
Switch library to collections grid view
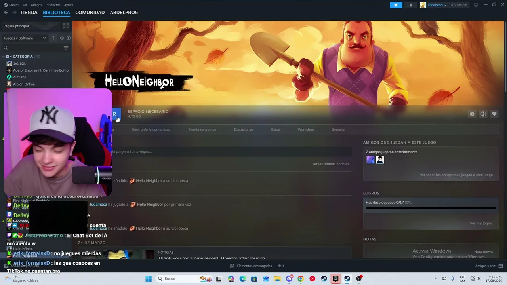pos(66,26)
